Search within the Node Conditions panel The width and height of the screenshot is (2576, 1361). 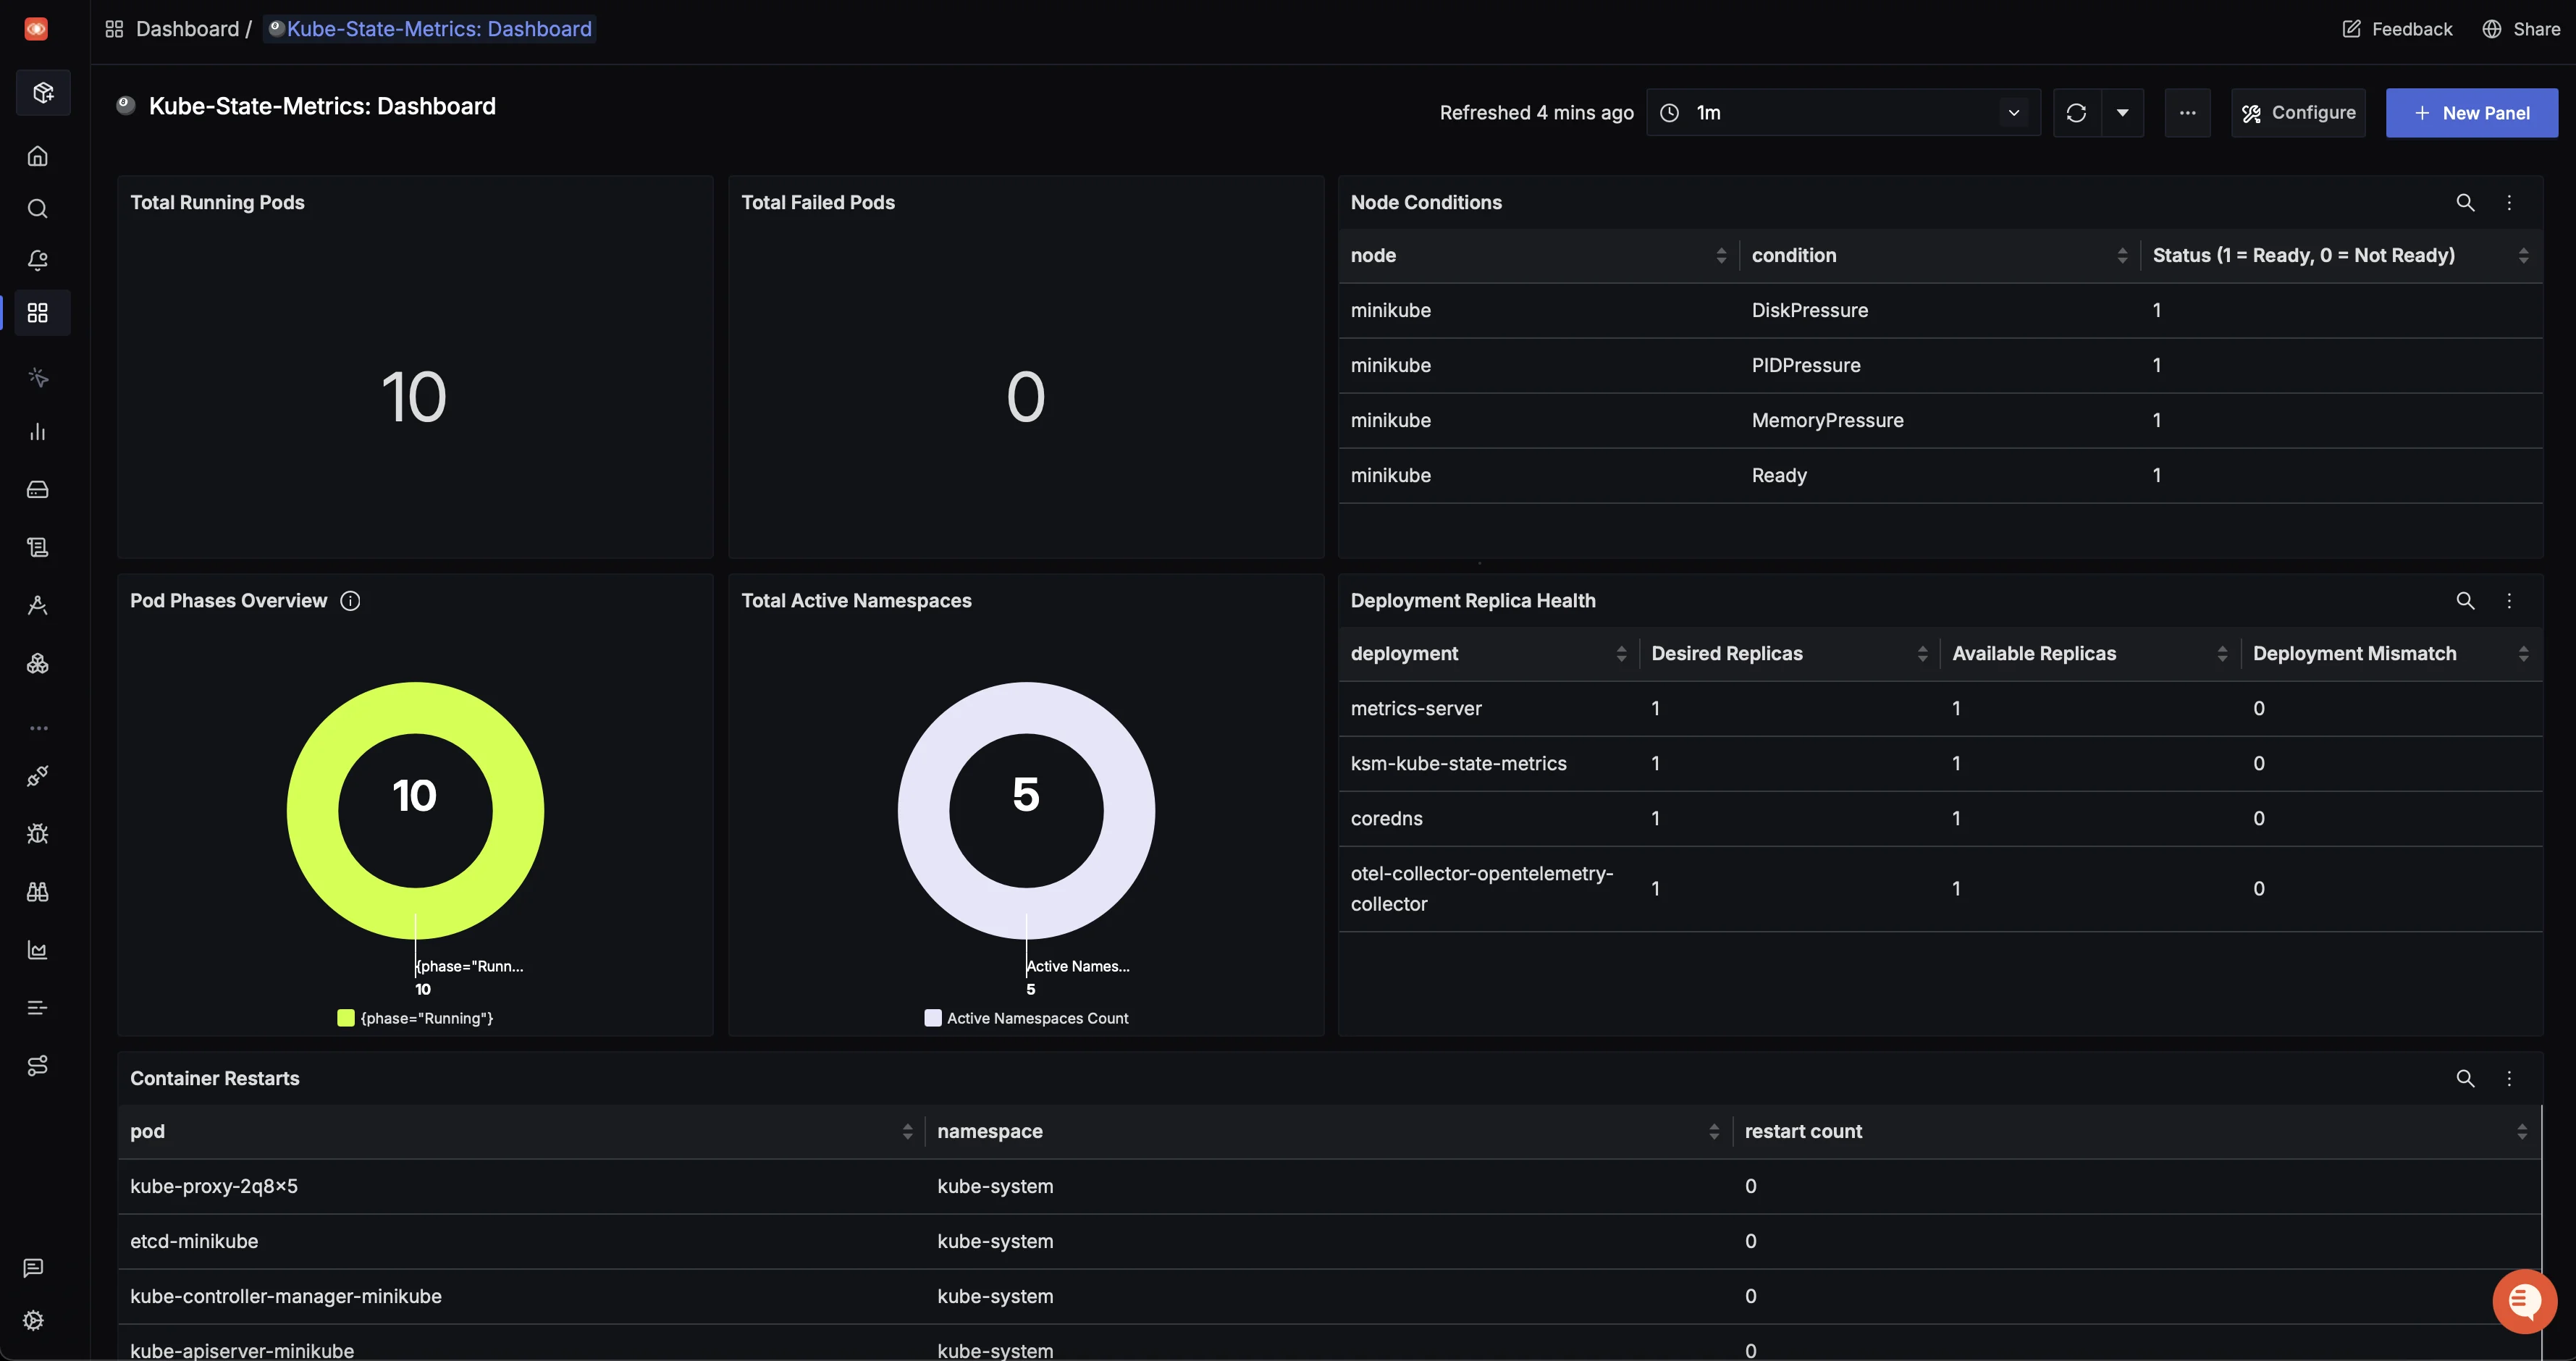[2465, 202]
